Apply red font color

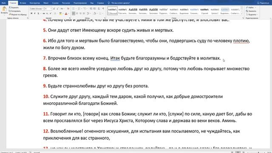[66, 13]
